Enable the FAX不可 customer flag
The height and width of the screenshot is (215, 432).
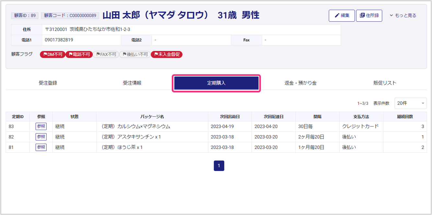click(x=106, y=54)
